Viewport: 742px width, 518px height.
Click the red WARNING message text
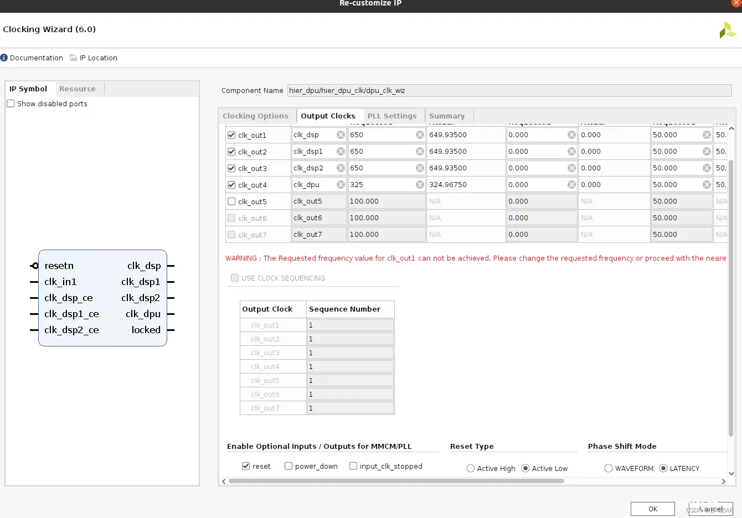tap(476, 258)
